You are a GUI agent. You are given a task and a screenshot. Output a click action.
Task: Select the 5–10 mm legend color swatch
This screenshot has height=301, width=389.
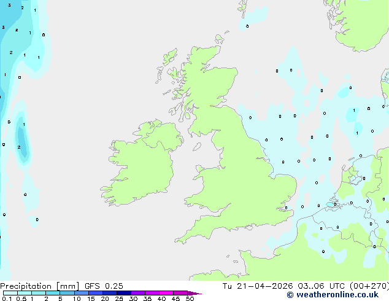(x=67, y=293)
